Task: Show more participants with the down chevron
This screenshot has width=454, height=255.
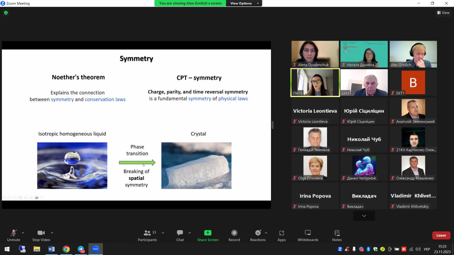Action: [x=364, y=216]
